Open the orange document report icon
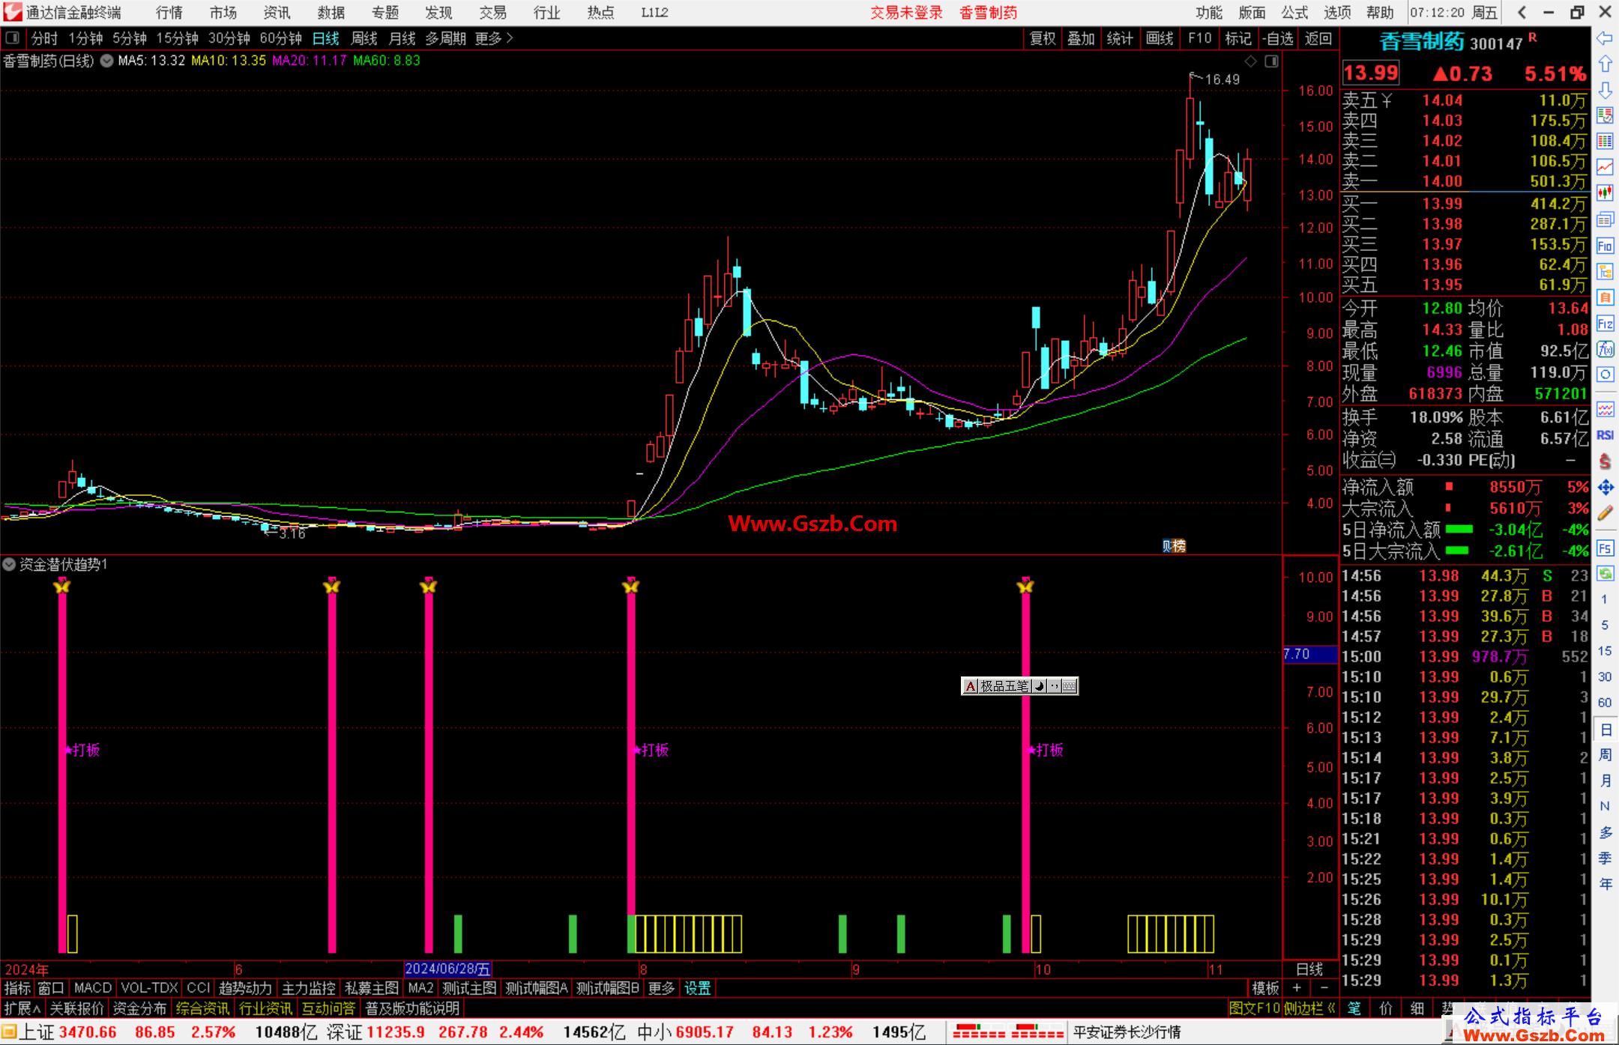Screen dimensions: 1619x1045 tap(1605, 297)
